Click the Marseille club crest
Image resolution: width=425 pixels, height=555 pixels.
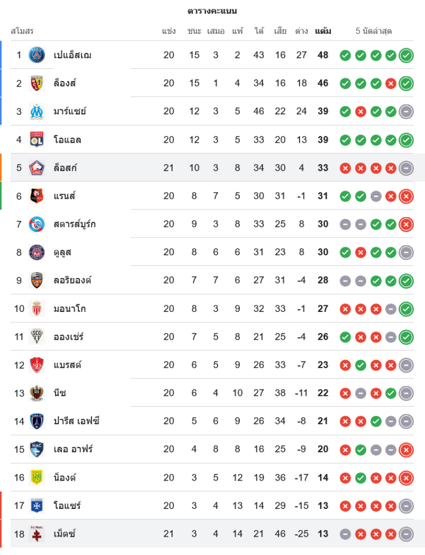click(x=37, y=112)
